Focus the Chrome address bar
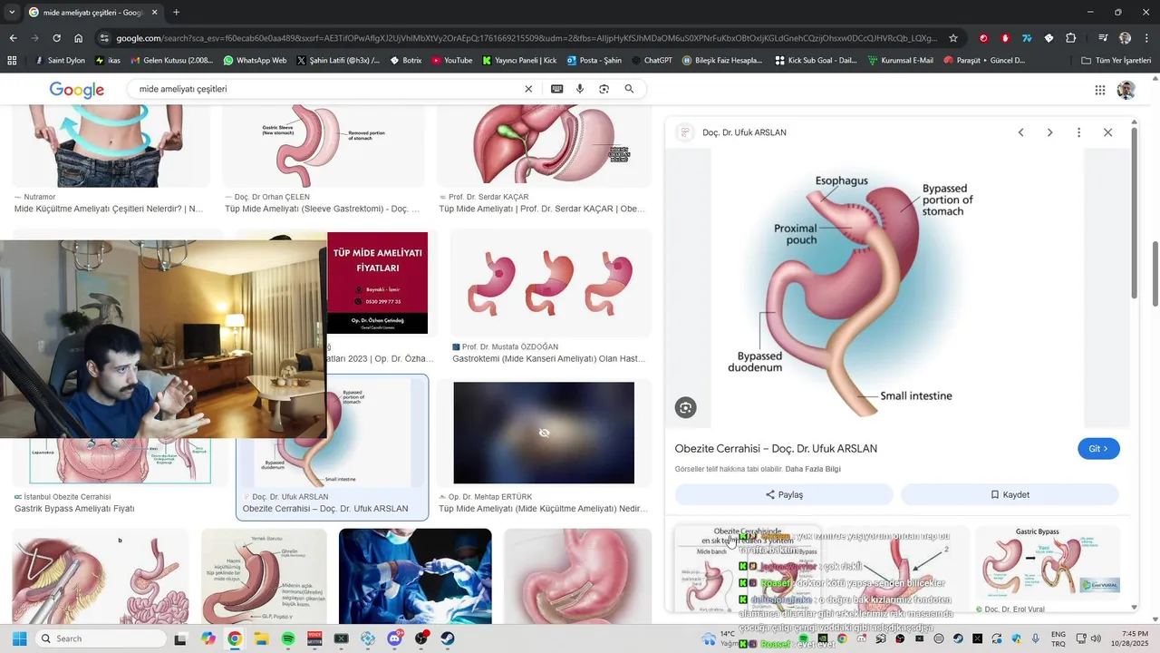Viewport: 1160px width, 653px height. coord(526,38)
